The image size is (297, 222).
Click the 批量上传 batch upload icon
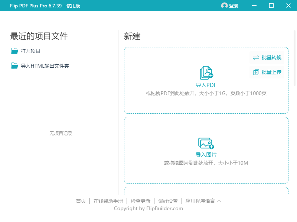(256, 72)
